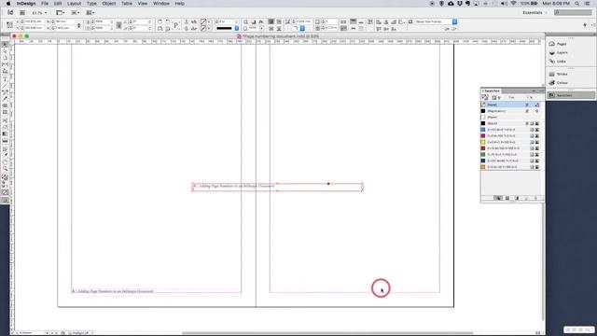Select the Zoom tool

5,169
